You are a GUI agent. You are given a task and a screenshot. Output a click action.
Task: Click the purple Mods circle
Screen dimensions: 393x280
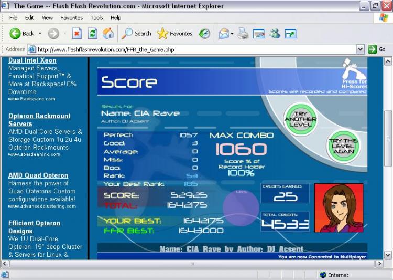(x=241, y=208)
